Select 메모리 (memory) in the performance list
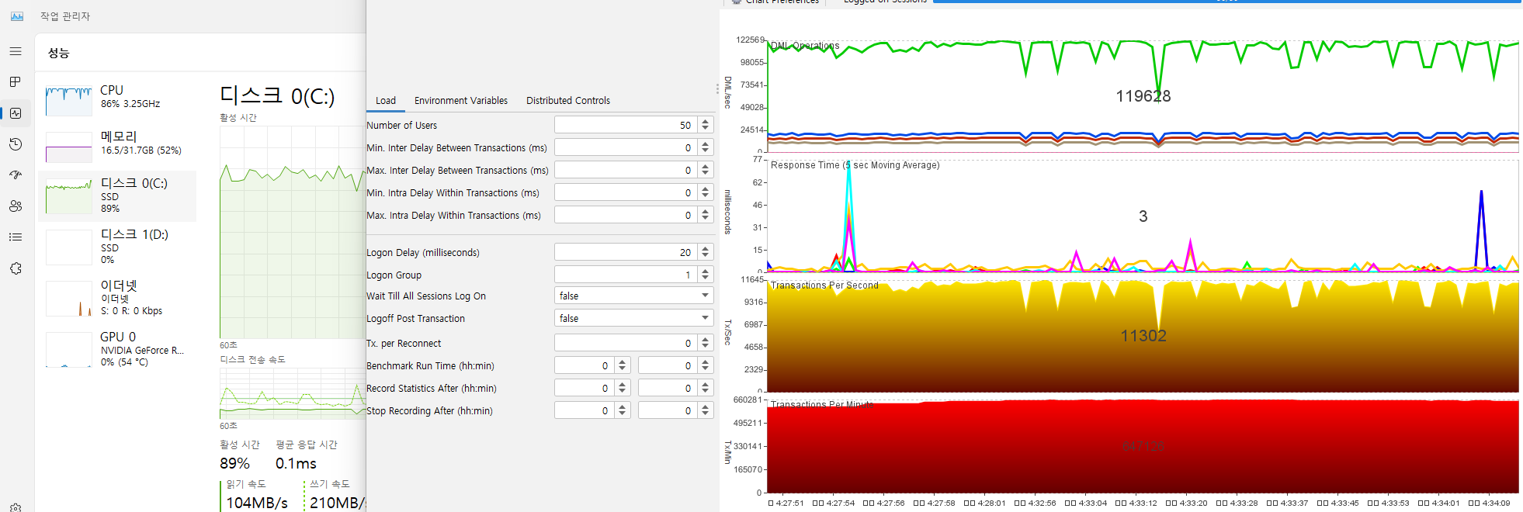 (116, 144)
